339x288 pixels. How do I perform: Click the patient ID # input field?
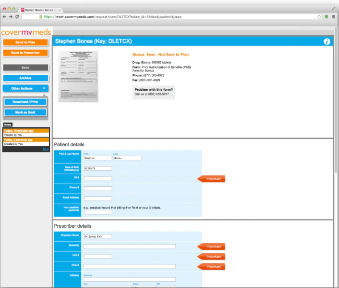click(x=98, y=178)
